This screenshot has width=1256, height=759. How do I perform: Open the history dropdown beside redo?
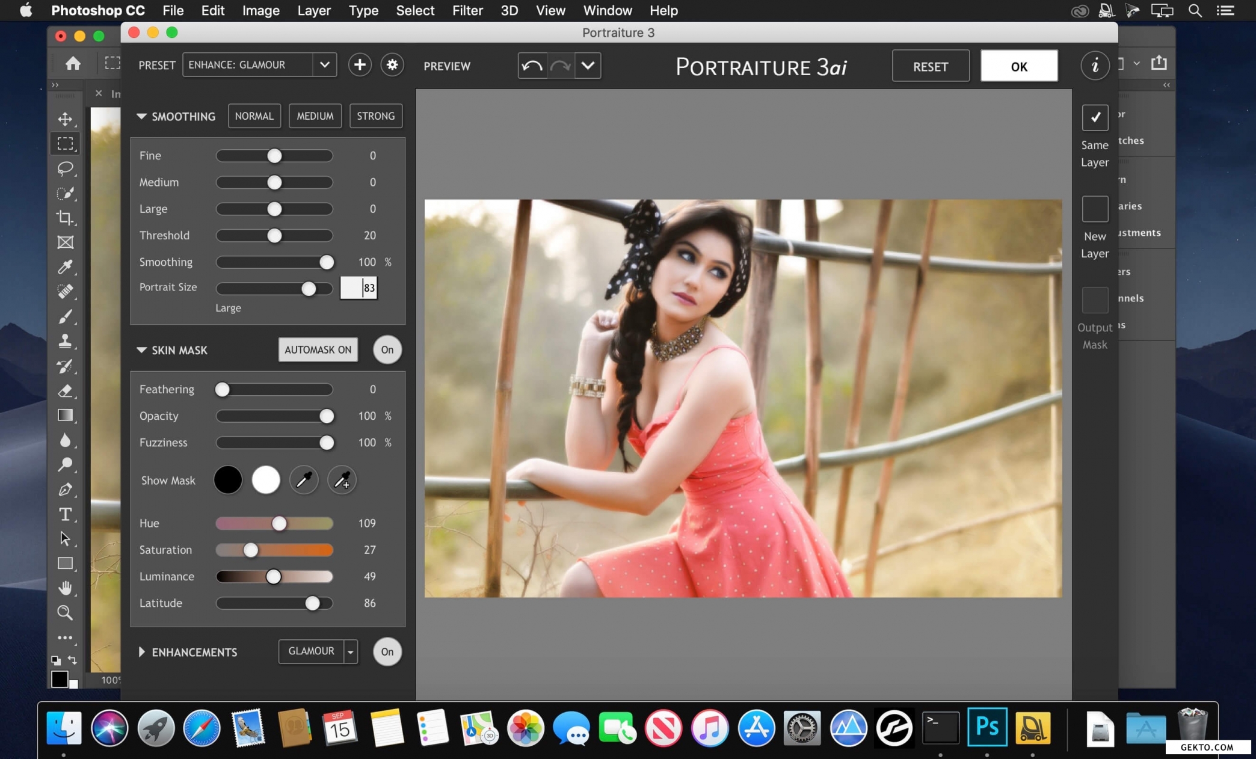pyautogui.click(x=588, y=66)
